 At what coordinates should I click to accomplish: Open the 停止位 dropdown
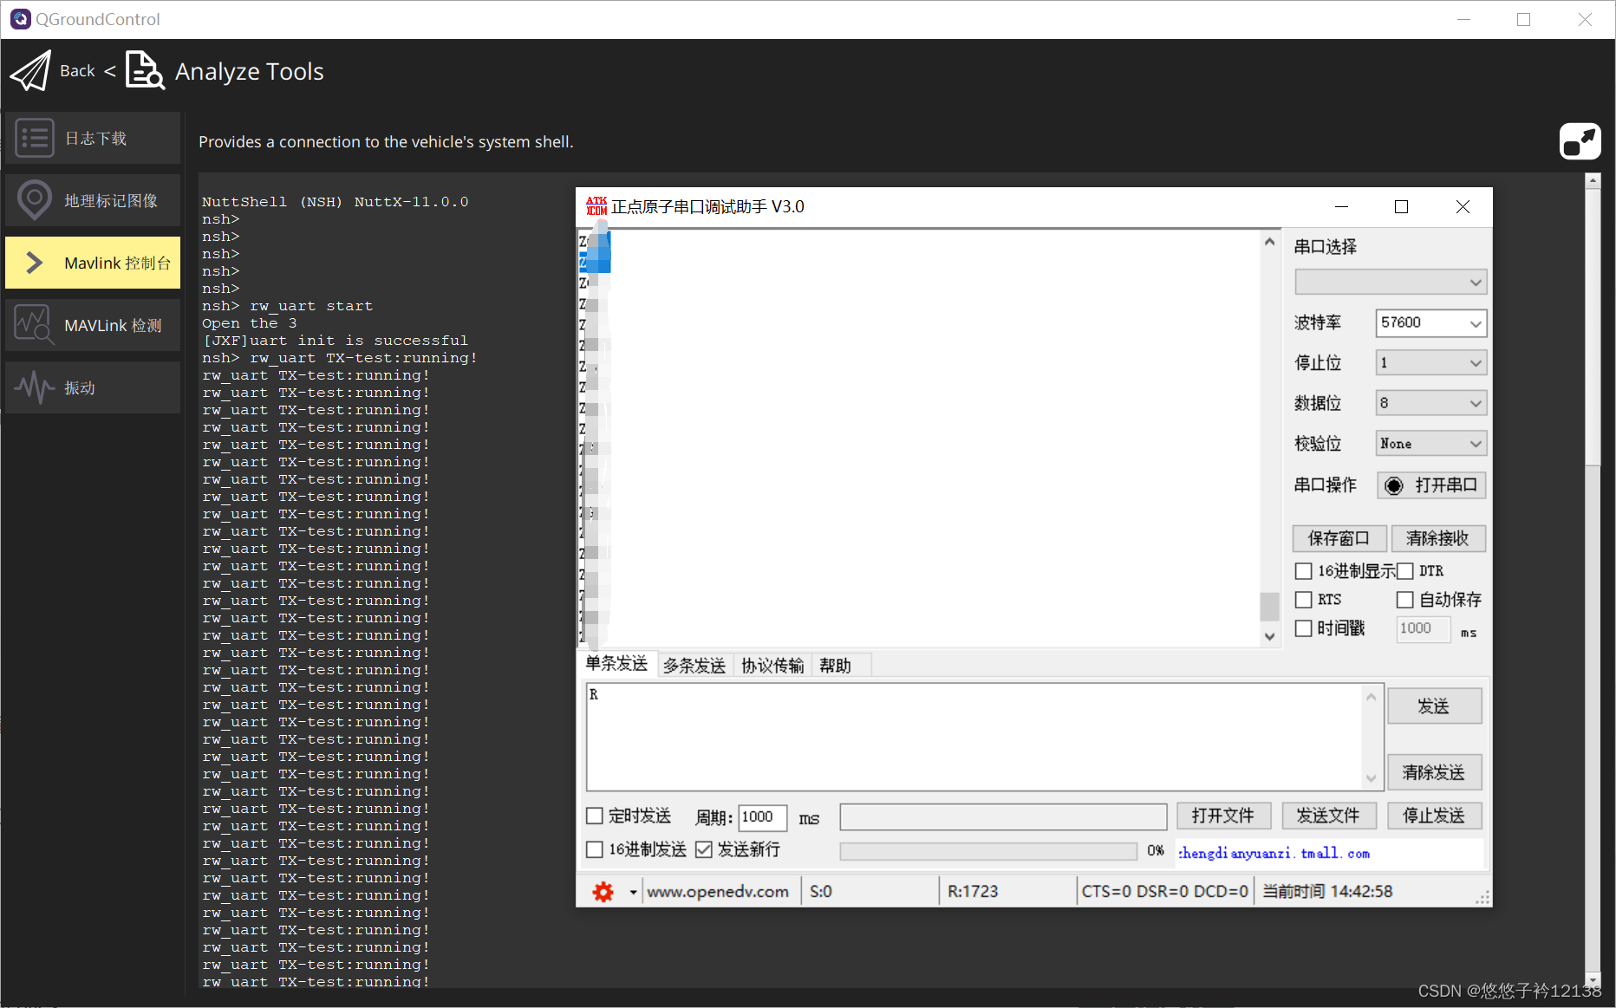coord(1430,362)
